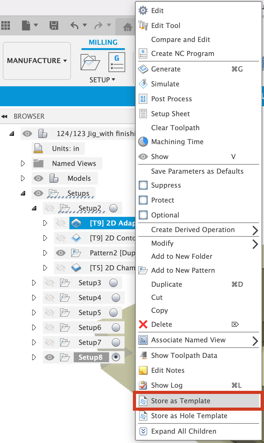Enable the Suppress checkbox
The width and height of the screenshot is (264, 443).
click(143, 185)
